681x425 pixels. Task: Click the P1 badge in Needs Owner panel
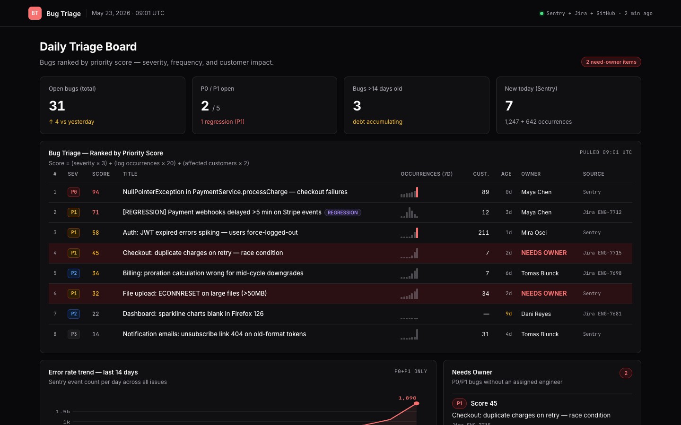click(459, 403)
